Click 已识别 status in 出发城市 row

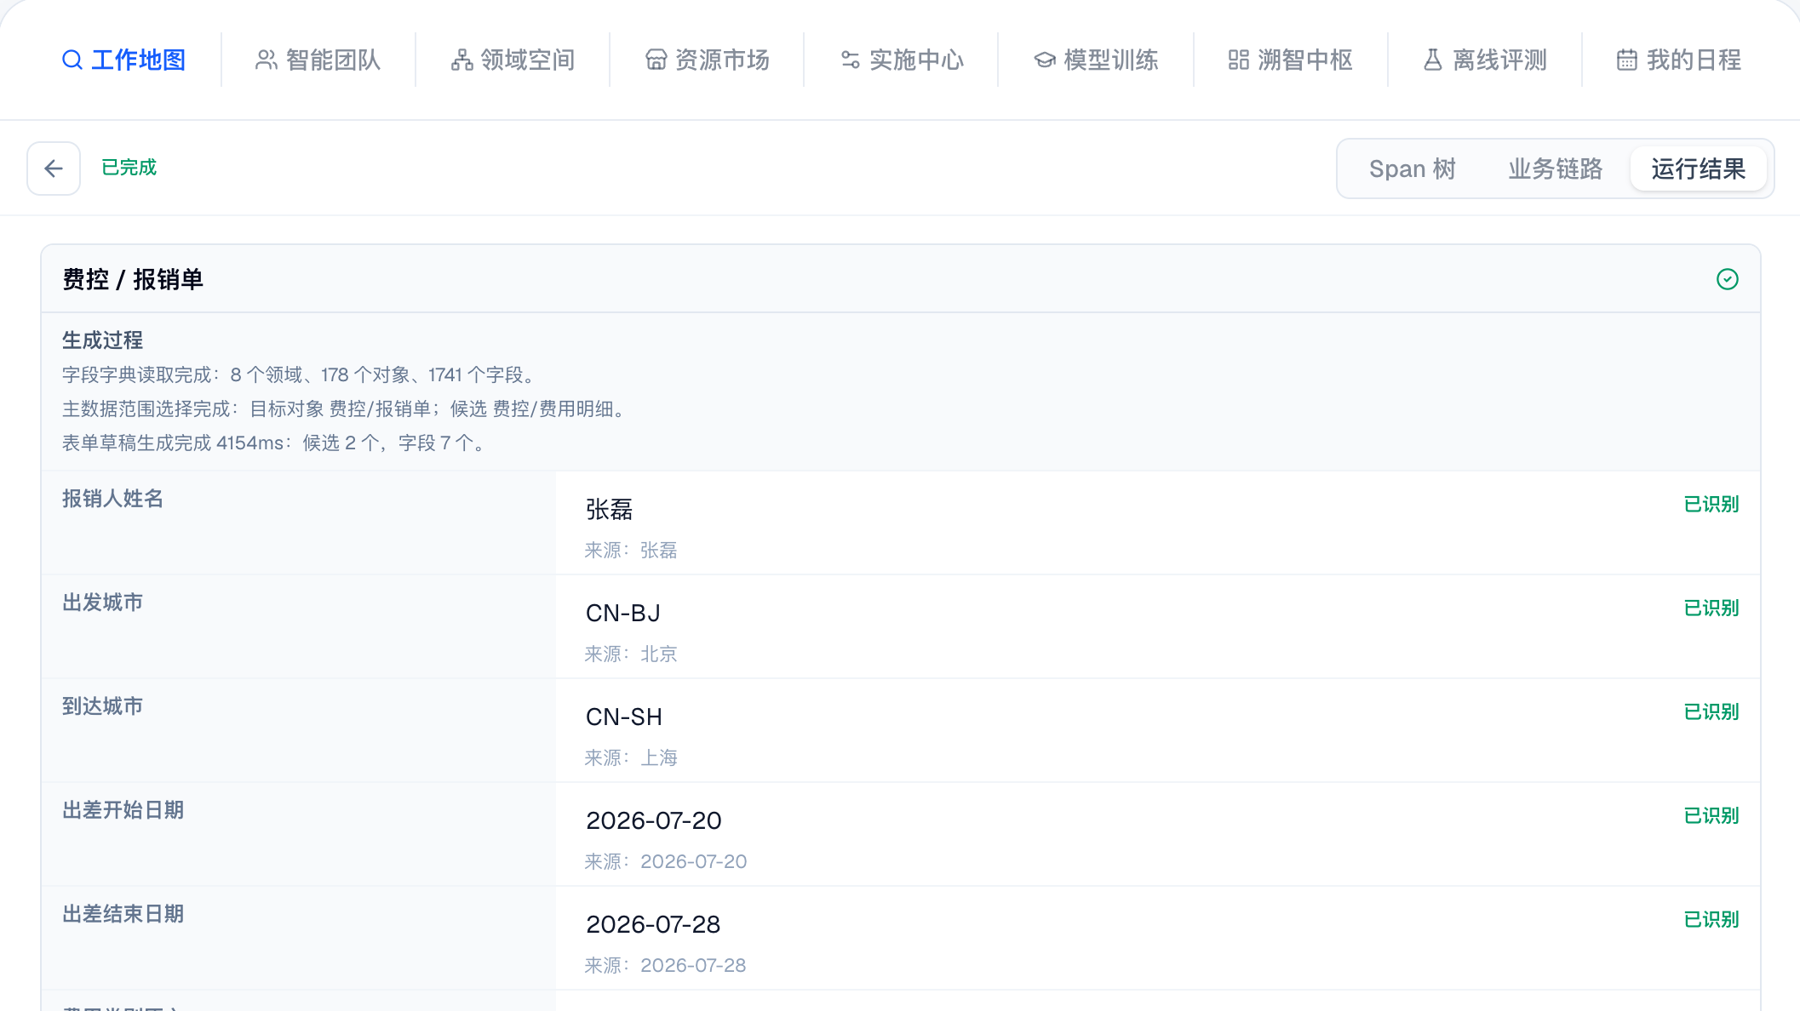[x=1711, y=608]
